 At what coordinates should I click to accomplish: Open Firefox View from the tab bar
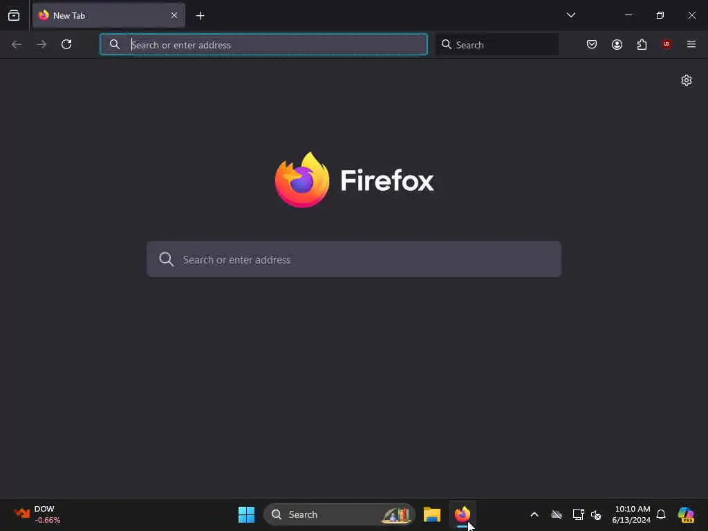[14, 15]
